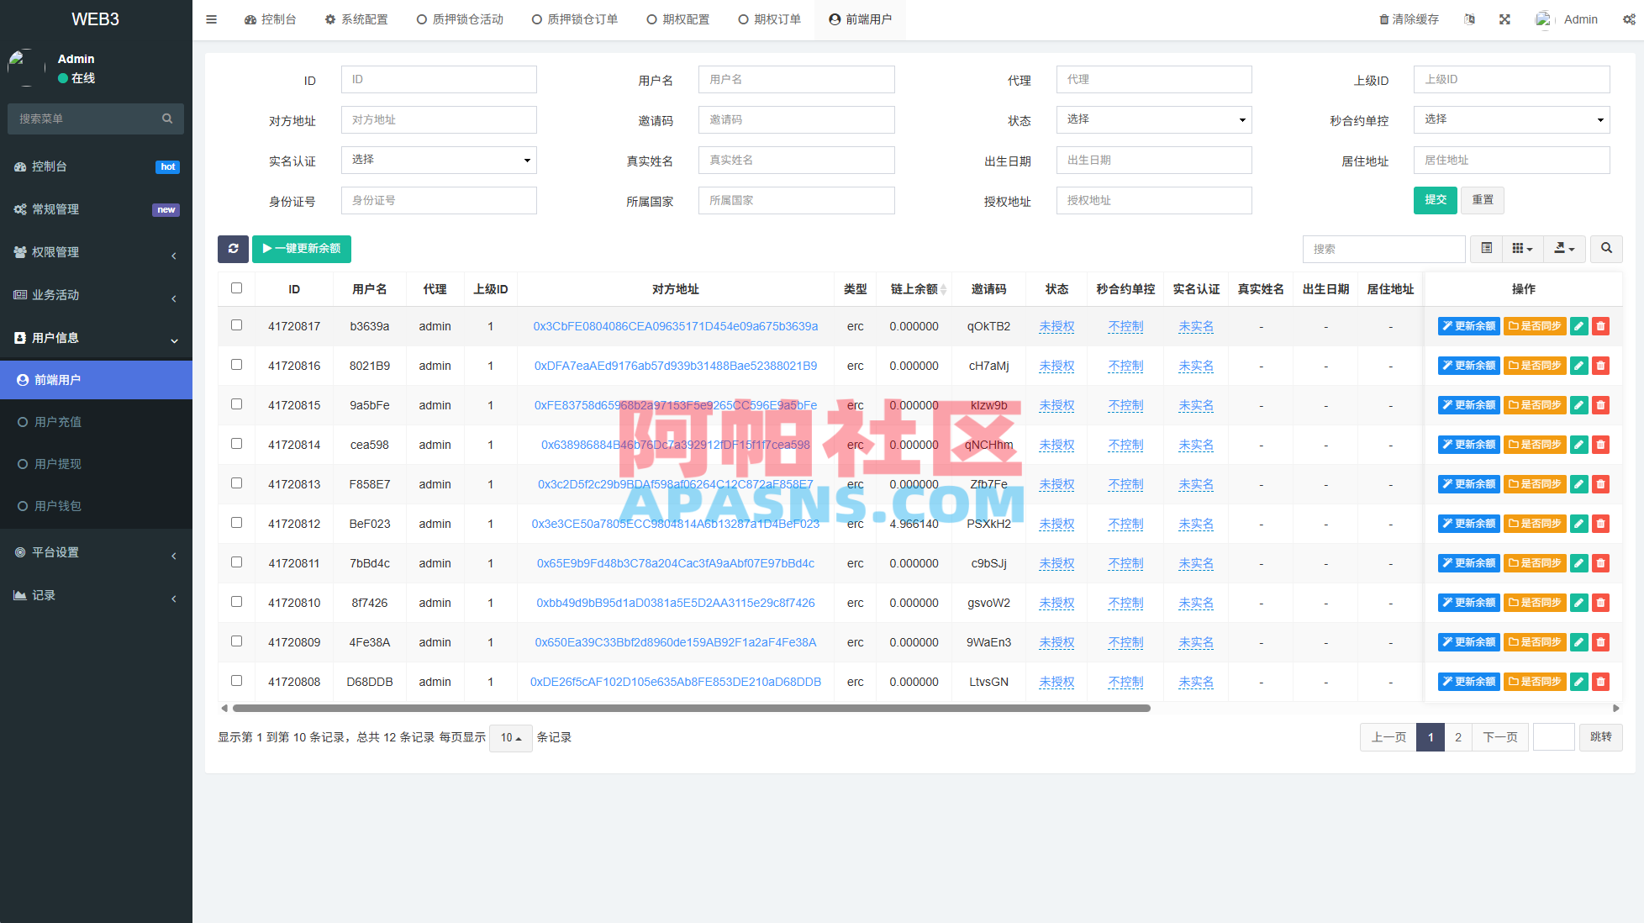Click the 重置 reset button
The image size is (1644, 923).
[1483, 200]
